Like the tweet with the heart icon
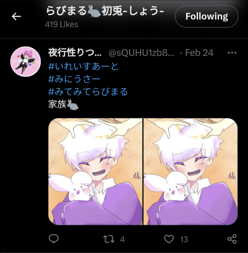Screen dimensions: 248x253 [169, 239]
